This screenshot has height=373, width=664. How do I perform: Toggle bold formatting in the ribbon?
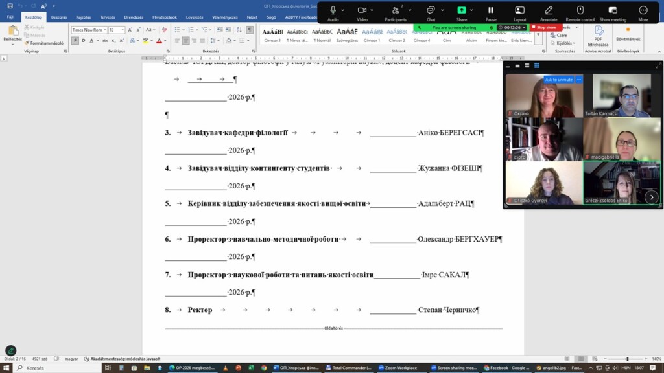click(x=75, y=41)
